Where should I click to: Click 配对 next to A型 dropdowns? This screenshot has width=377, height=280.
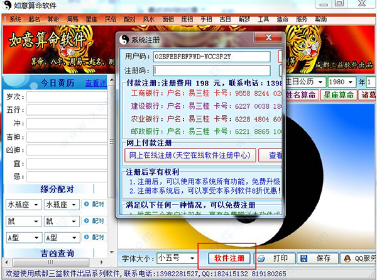point(94,237)
